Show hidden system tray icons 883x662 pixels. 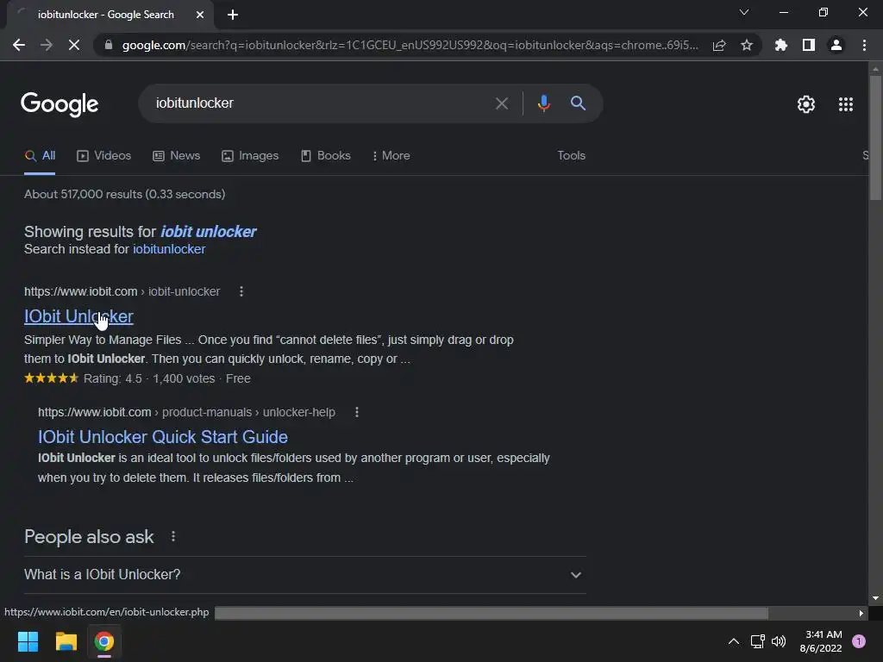(733, 641)
